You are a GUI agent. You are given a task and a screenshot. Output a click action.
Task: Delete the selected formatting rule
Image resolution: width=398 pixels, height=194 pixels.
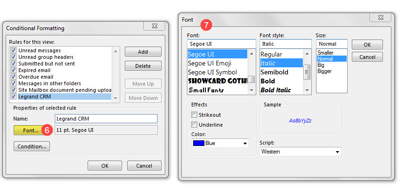tap(143, 66)
